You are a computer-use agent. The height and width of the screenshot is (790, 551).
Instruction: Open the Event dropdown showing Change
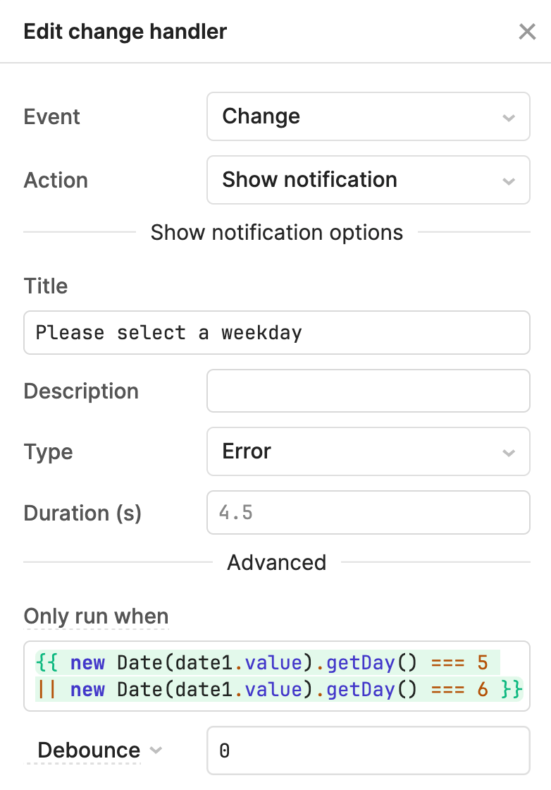[368, 116]
